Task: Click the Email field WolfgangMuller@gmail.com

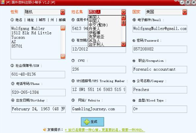Action: [160, 29]
